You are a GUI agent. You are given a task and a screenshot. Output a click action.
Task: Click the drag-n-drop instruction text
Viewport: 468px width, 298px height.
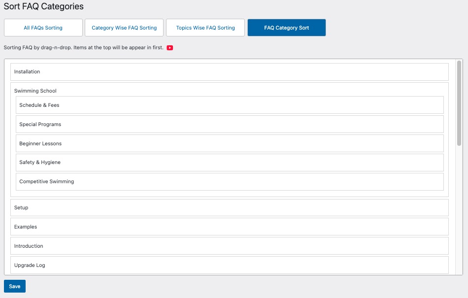pos(84,47)
